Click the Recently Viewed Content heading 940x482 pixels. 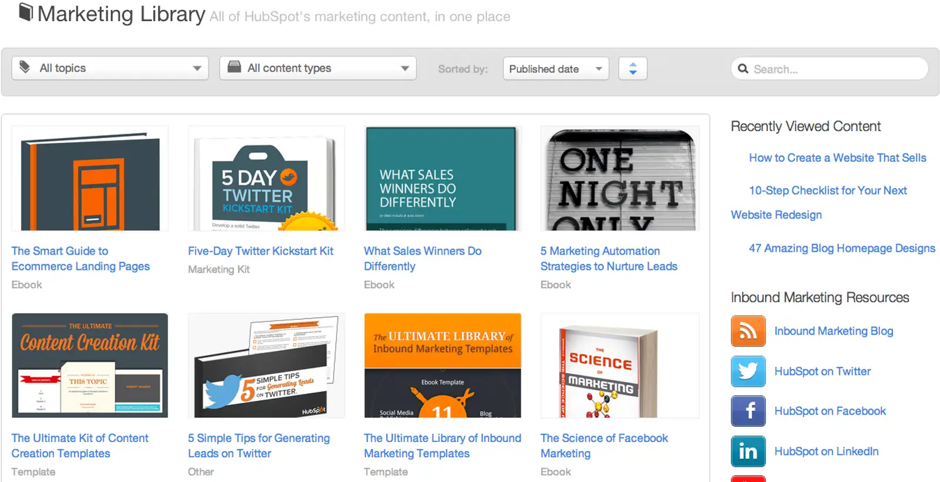[805, 126]
